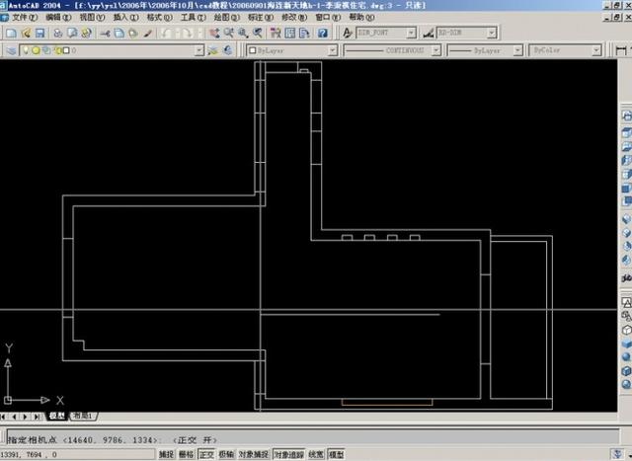Expand the RD-DIM dimension style dropdown

492,33
